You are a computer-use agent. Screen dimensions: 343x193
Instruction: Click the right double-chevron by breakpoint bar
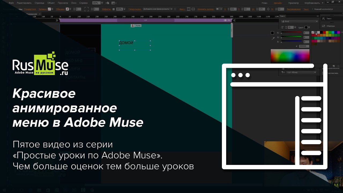coord(234,20)
